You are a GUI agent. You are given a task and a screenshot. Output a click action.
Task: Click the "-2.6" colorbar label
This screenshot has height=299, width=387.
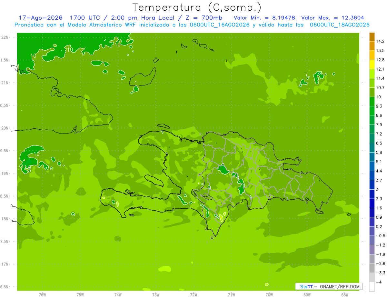381,264
